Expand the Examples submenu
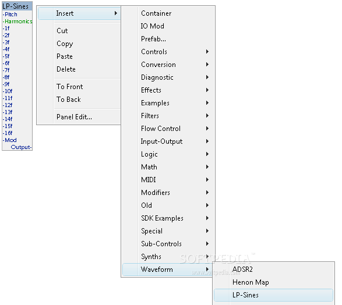Viewport: 342px width, 305px height. click(x=168, y=103)
